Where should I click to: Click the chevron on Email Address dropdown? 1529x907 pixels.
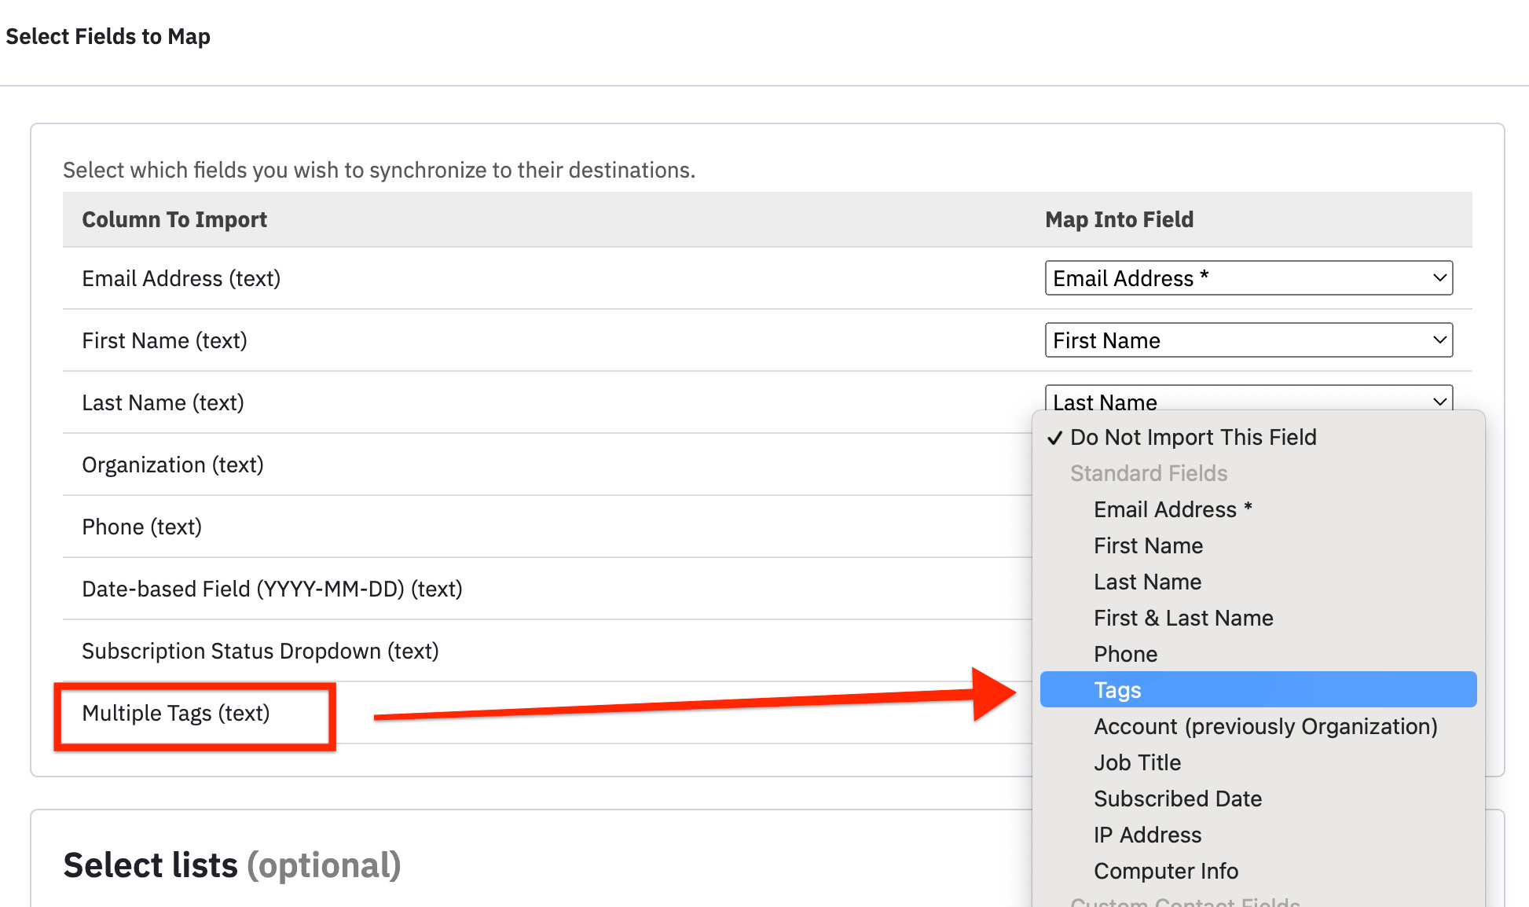pos(1439,278)
